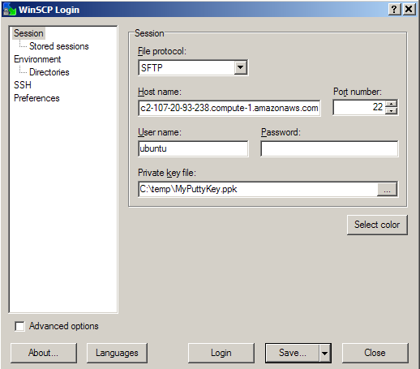Close the WinSCP Login dialog with X

(x=409, y=10)
